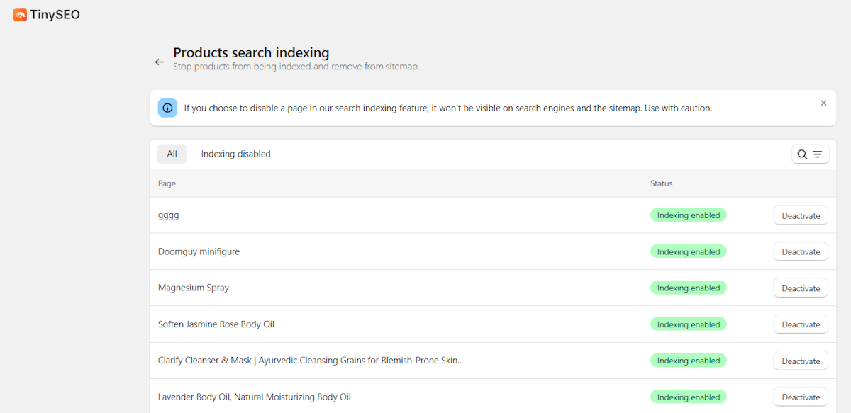Click Indexing enabled badge for Lavender Body Oil
The image size is (851, 413).
tap(689, 397)
